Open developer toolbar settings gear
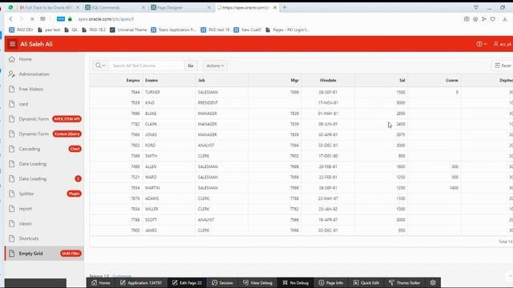Viewport: 513px width, 288px height. click(x=433, y=282)
